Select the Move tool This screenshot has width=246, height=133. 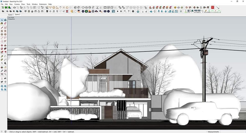click(2, 45)
